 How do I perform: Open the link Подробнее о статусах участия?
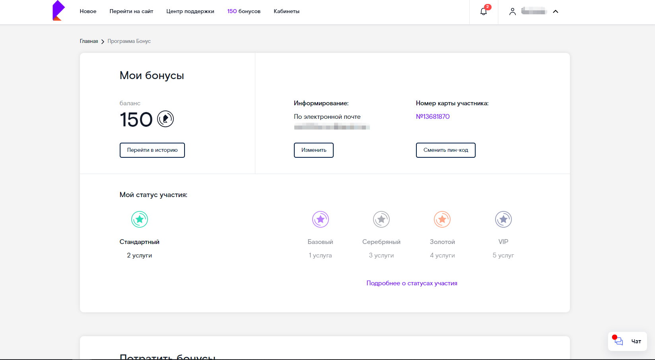click(x=412, y=283)
